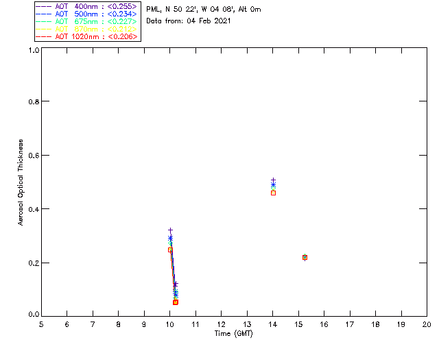Click the x-axis tick label 14
The width and height of the screenshot is (439, 351).
pos(273,324)
